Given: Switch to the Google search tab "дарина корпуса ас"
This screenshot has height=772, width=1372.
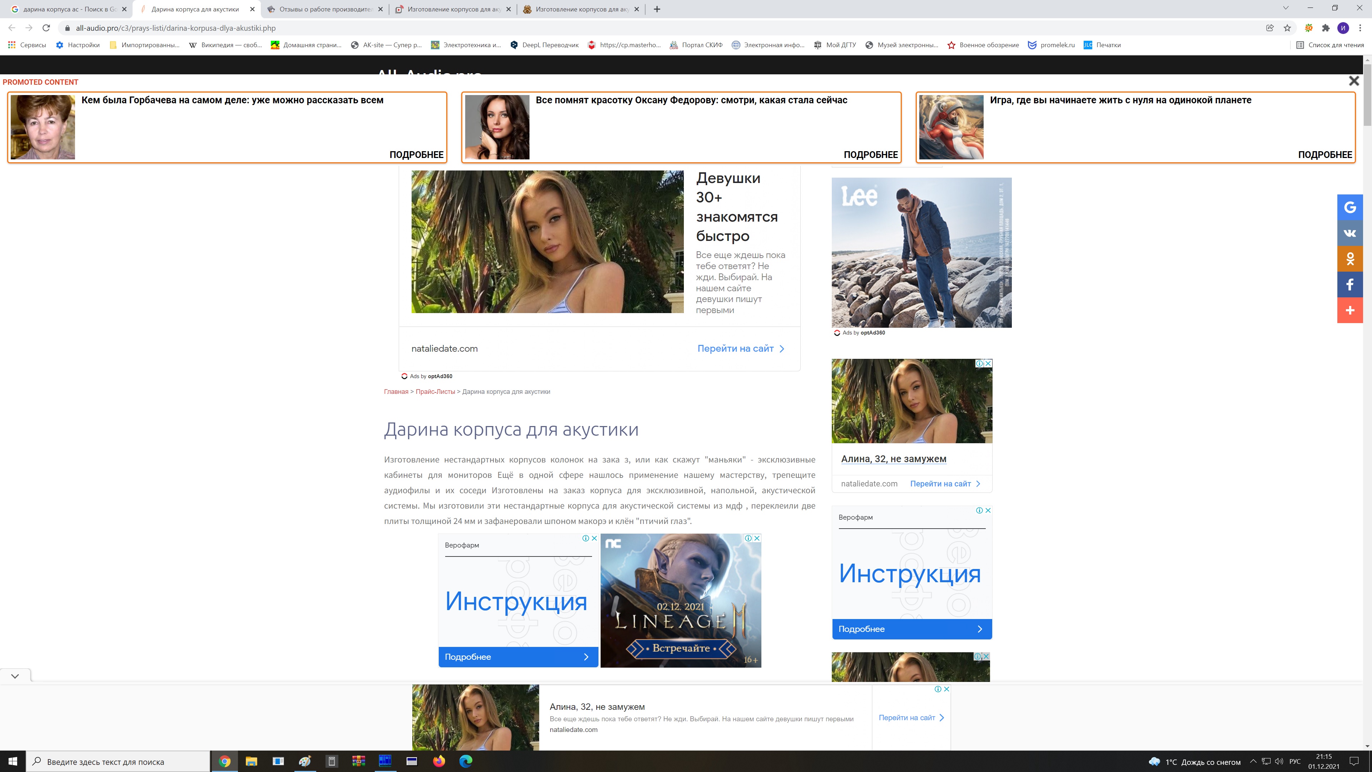Looking at the screenshot, I should [69, 9].
